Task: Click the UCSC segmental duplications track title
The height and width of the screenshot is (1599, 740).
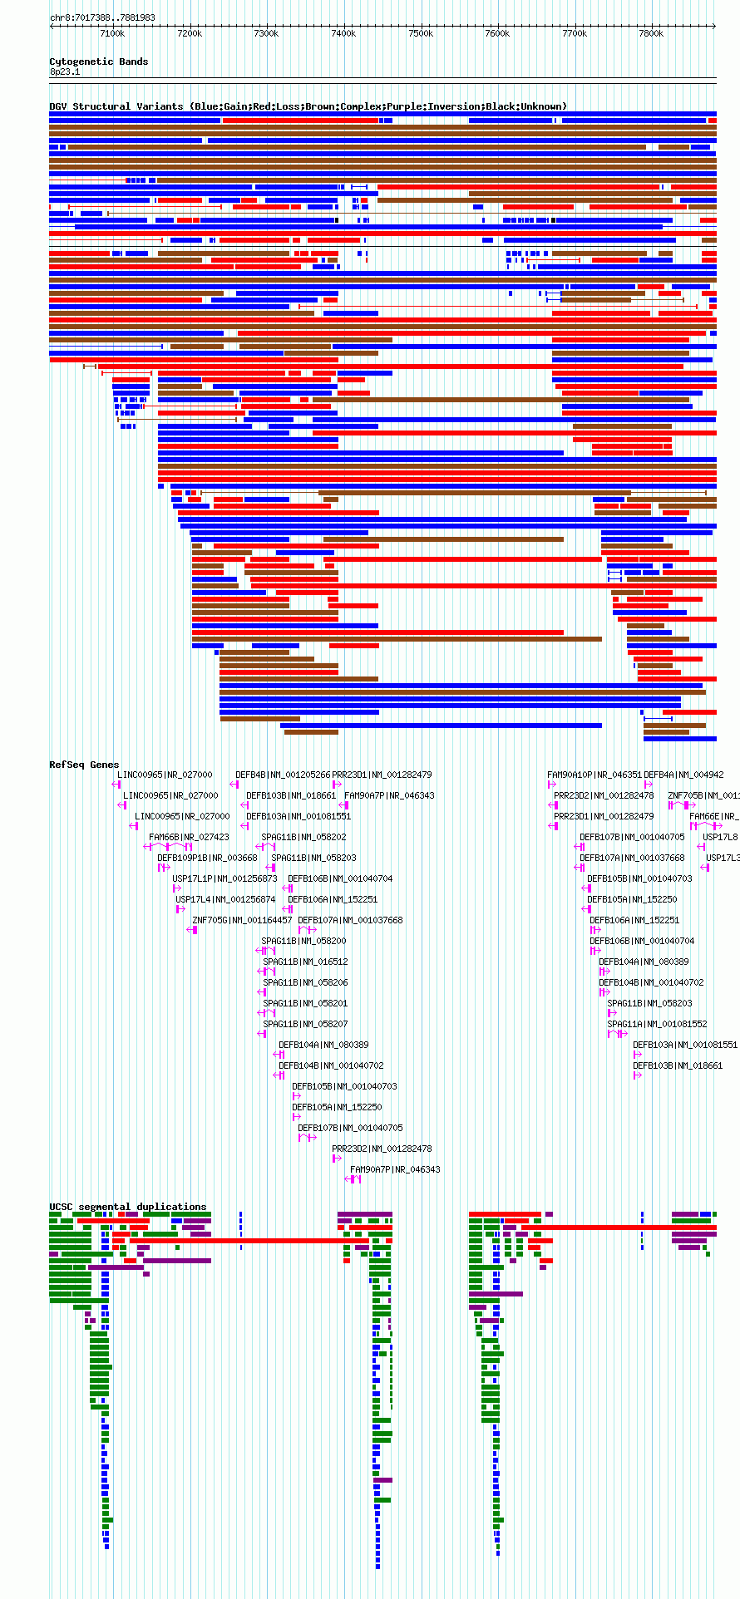Action: (x=128, y=1207)
